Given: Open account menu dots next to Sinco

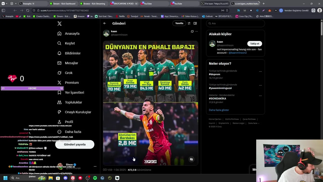Looking at the screenshot, I should point(95,166).
